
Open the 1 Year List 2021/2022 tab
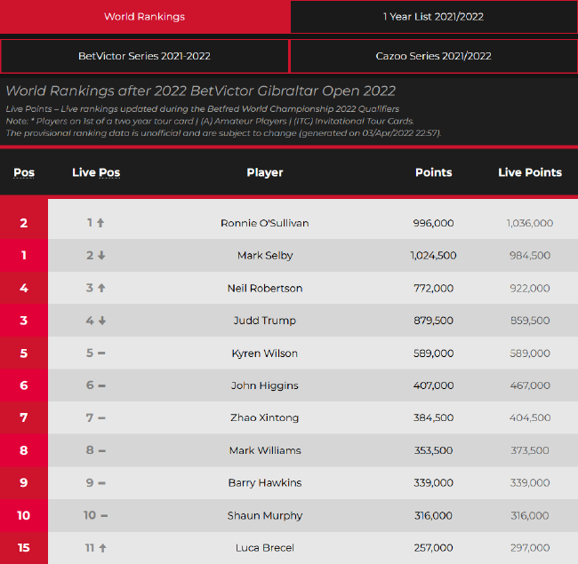tap(433, 17)
